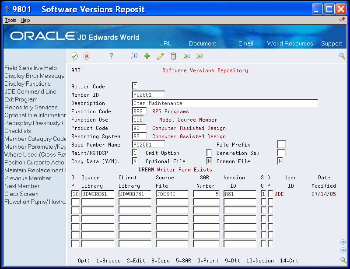The image size is (350, 269).
Task: Open the World Resources link
Action: (x=290, y=43)
